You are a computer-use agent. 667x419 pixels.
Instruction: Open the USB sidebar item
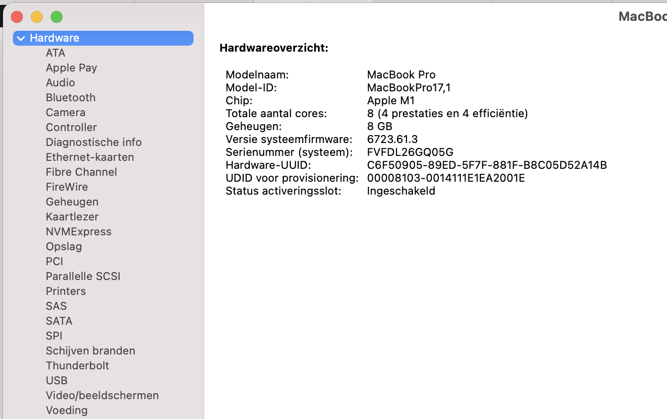pyautogui.click(x=57, y=381)
